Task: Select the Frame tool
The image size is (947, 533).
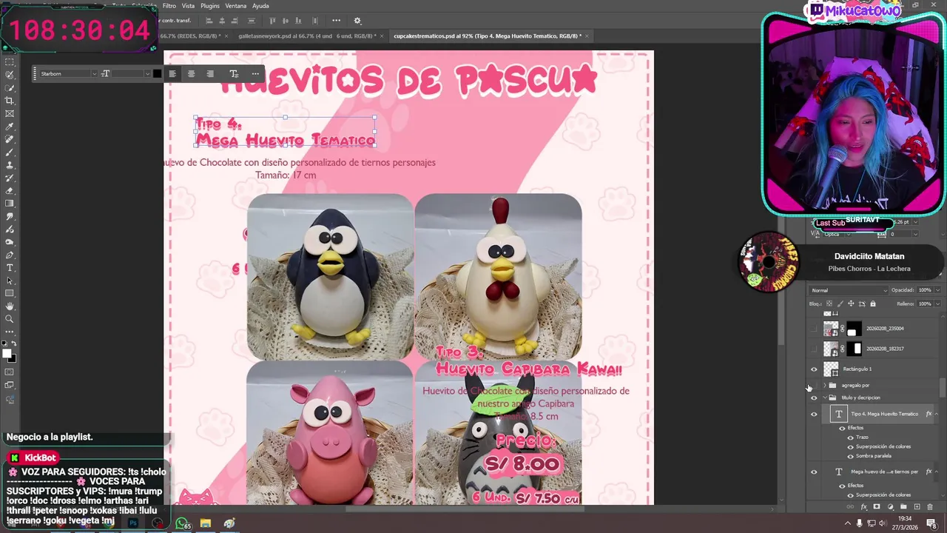Action: tap(10, 113)
